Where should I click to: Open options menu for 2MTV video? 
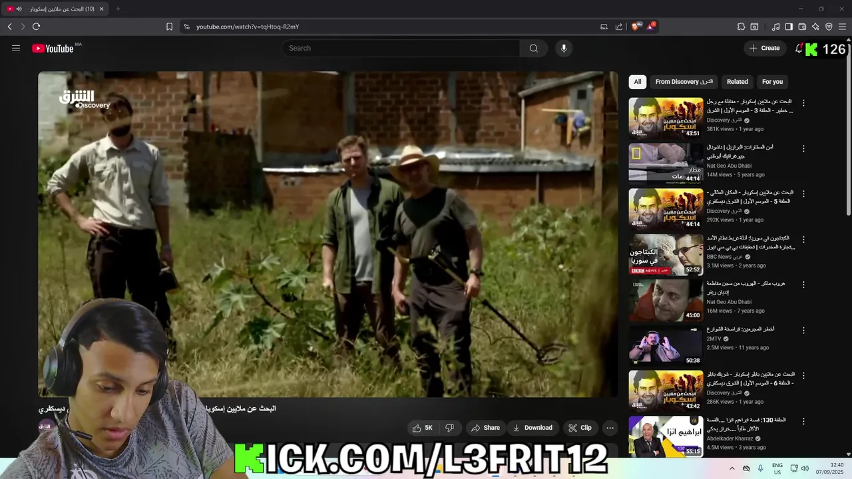(x=803, y=330)
